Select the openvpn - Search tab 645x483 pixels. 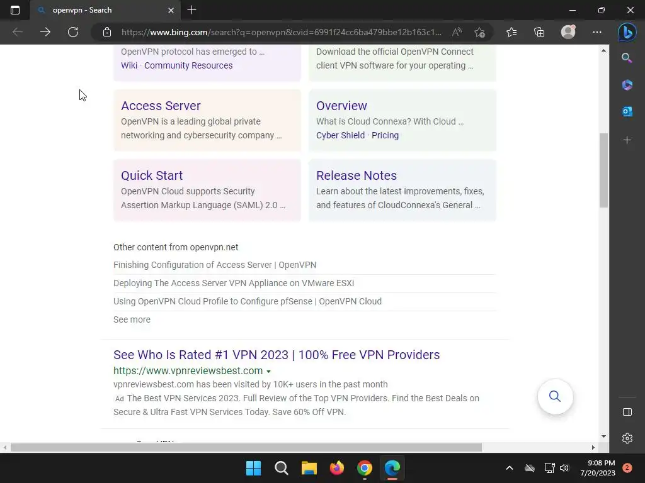105,10
